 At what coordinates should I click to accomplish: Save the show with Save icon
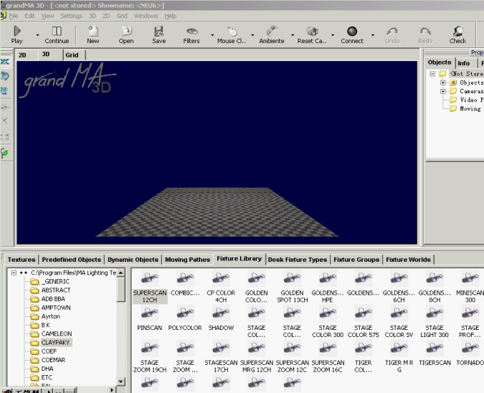159,34
